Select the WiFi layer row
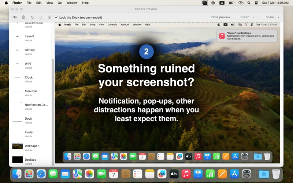This screenshot has height=183, width=293. [30, 66]
